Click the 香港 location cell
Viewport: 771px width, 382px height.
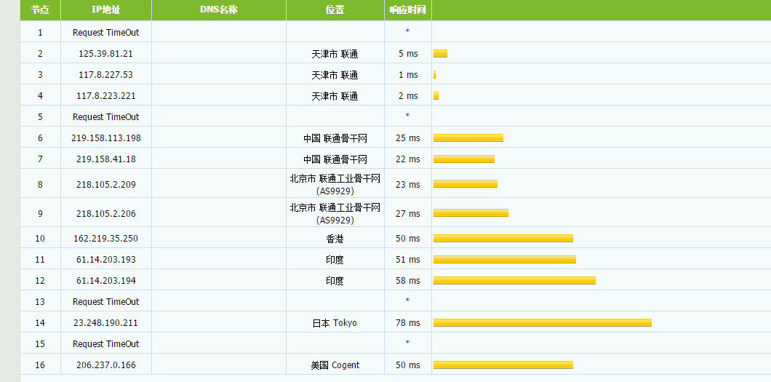point(335,239)
